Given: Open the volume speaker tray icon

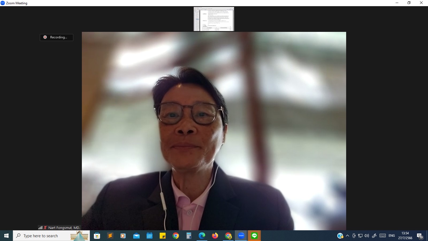Looking at the screenshot, I should (x=367, y=236).
